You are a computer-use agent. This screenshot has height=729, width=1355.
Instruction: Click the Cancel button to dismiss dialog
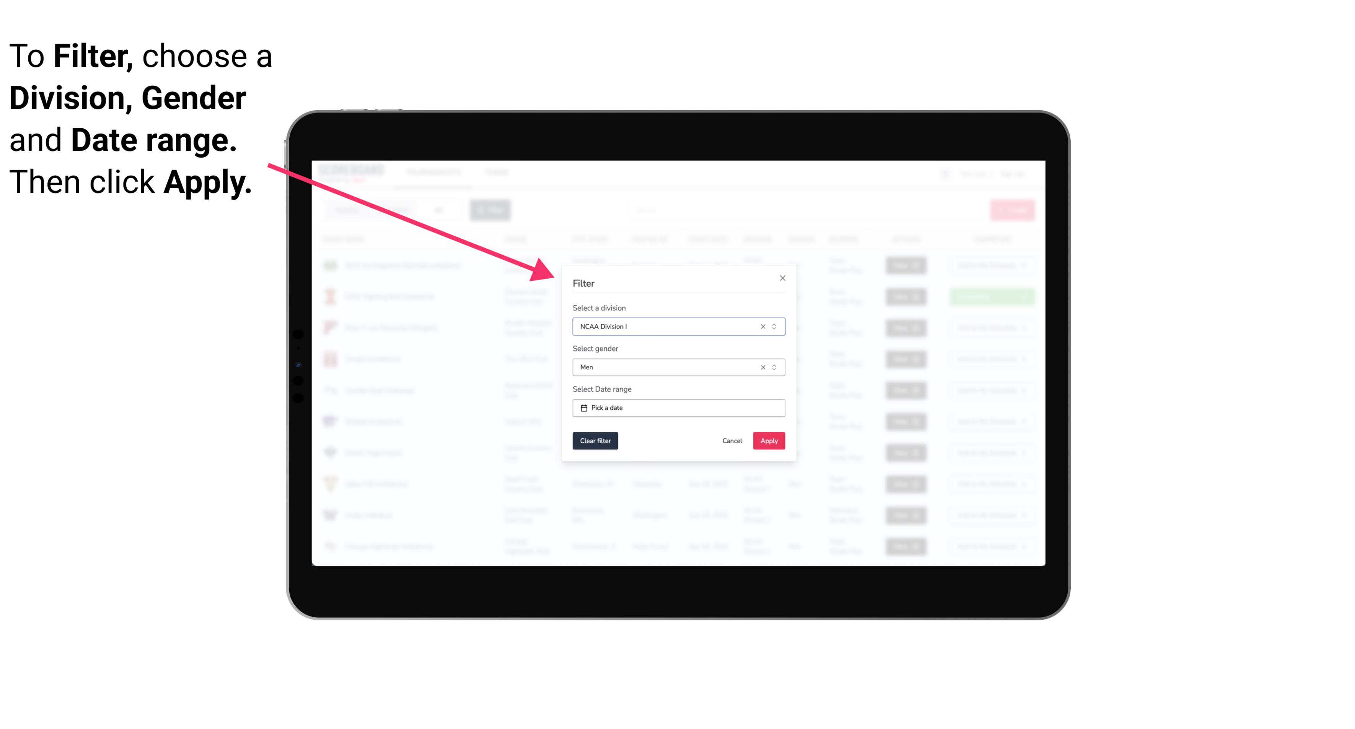tap(733, 441)
